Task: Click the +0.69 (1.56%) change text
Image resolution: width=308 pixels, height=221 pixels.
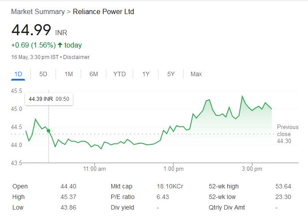Action: (34, 45)
